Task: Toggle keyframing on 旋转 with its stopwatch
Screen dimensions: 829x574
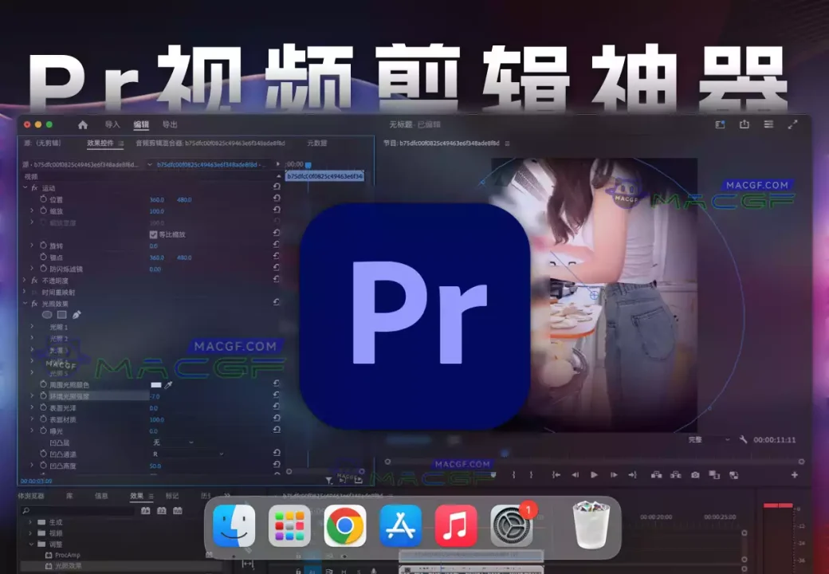Action: pyautogui.click(x=43, y=246)
